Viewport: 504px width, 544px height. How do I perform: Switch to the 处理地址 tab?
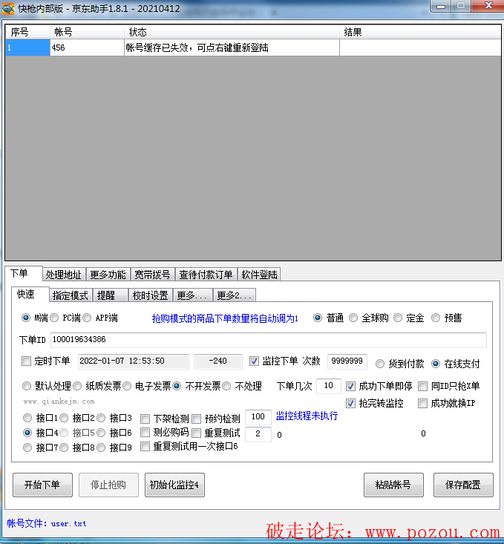[x=64, y=275]
